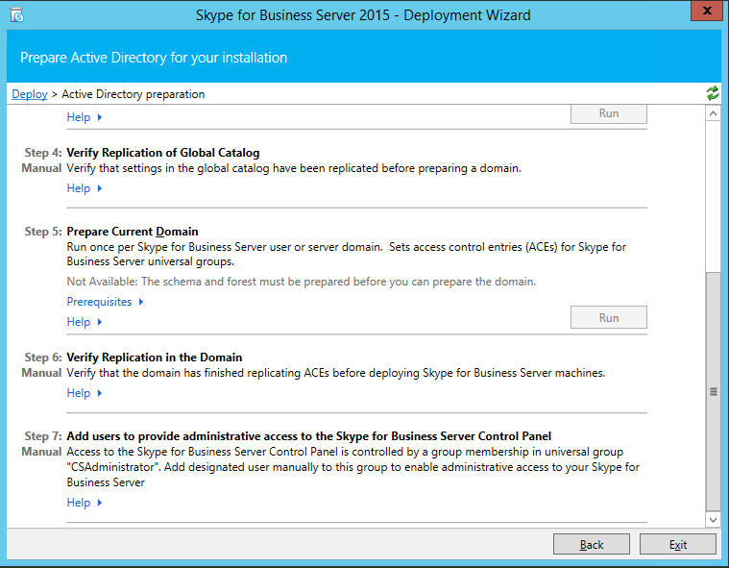Open Help under Step 5 Prerequisites
729x568 pixels.
click(x=84, y=322)
